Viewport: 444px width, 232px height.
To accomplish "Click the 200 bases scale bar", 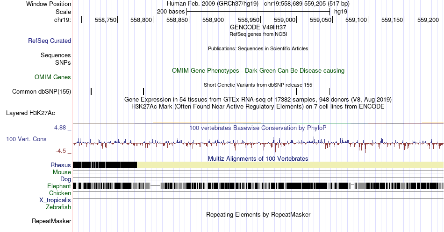I will pos(258,12).
